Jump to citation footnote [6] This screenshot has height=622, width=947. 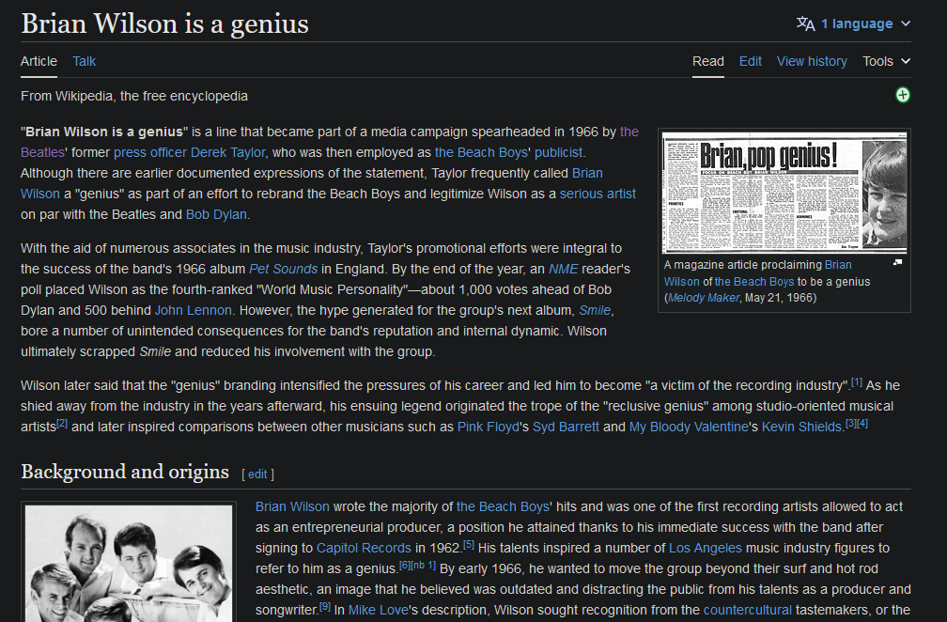405,566
